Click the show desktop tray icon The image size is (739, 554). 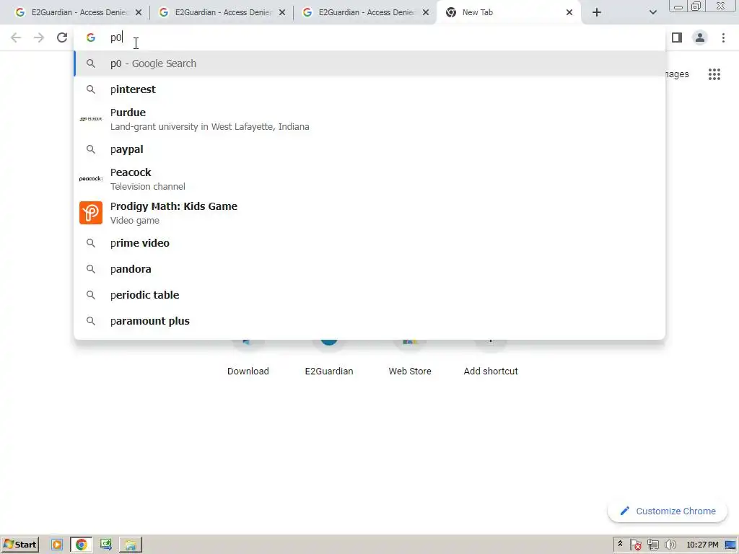(730, 545)
